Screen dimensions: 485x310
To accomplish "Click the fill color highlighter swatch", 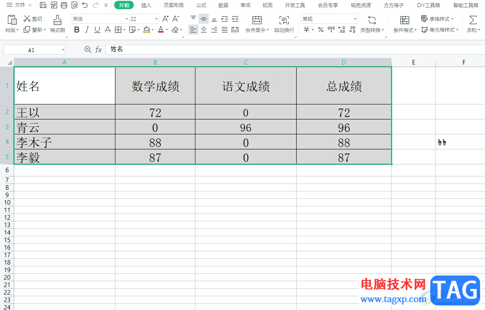I will 147,30.
